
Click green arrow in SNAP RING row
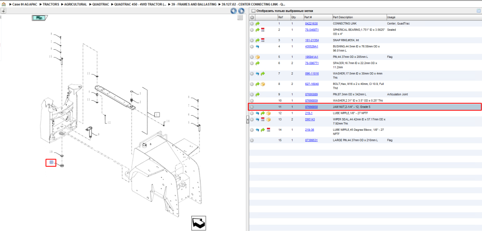coord(257,41)
